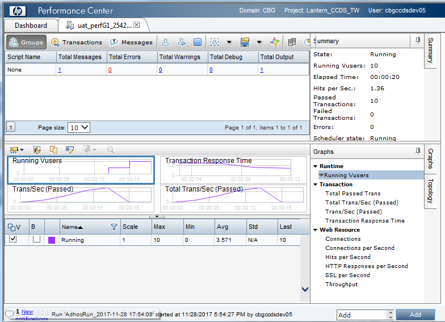This screenshot has height=322, width=445.
Task: Click the down chevron at legend scrollbar
Action: click(305, 290)
